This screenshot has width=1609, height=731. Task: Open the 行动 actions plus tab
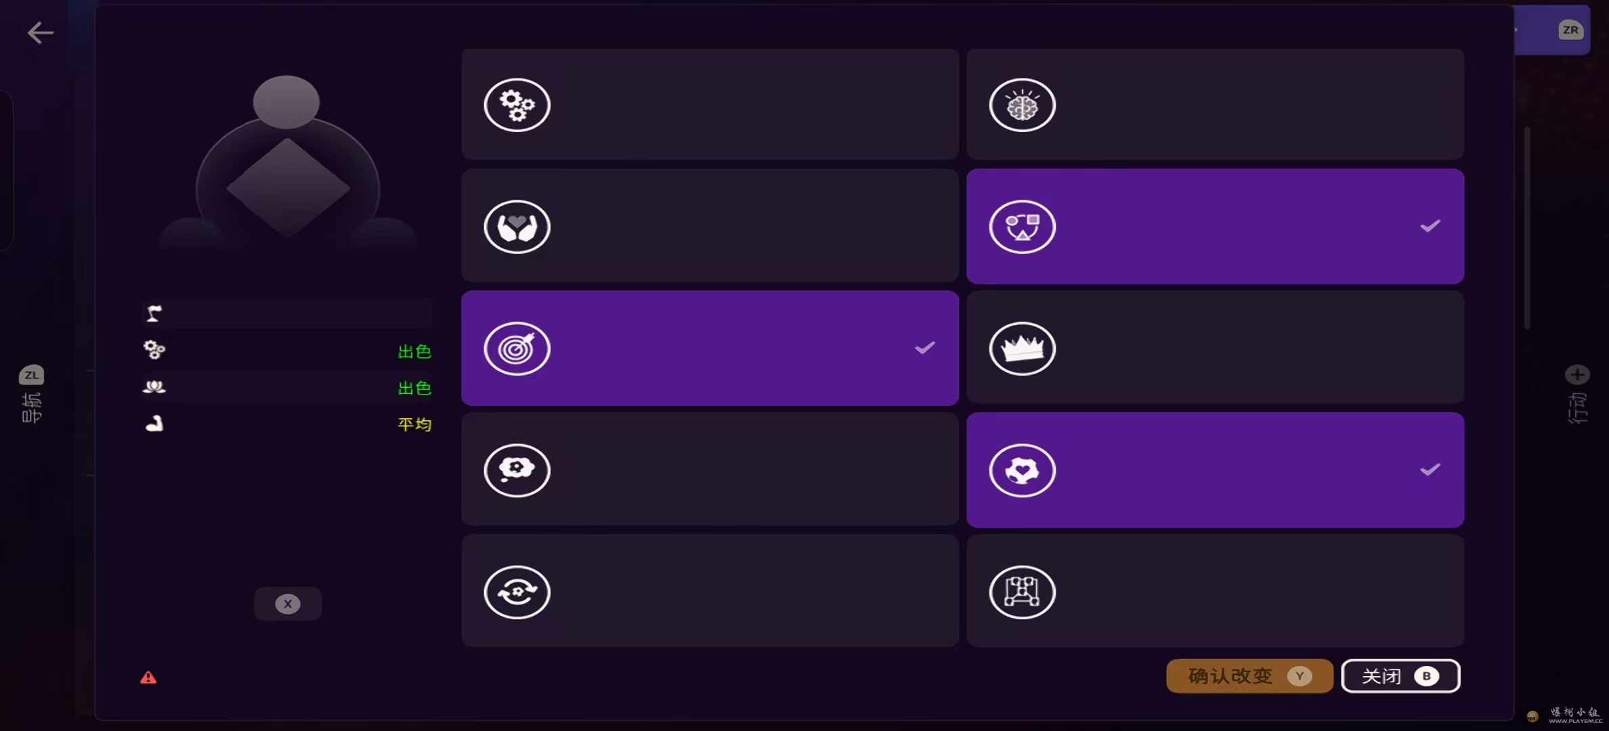pyautogui.click(x=1577, y=394)
